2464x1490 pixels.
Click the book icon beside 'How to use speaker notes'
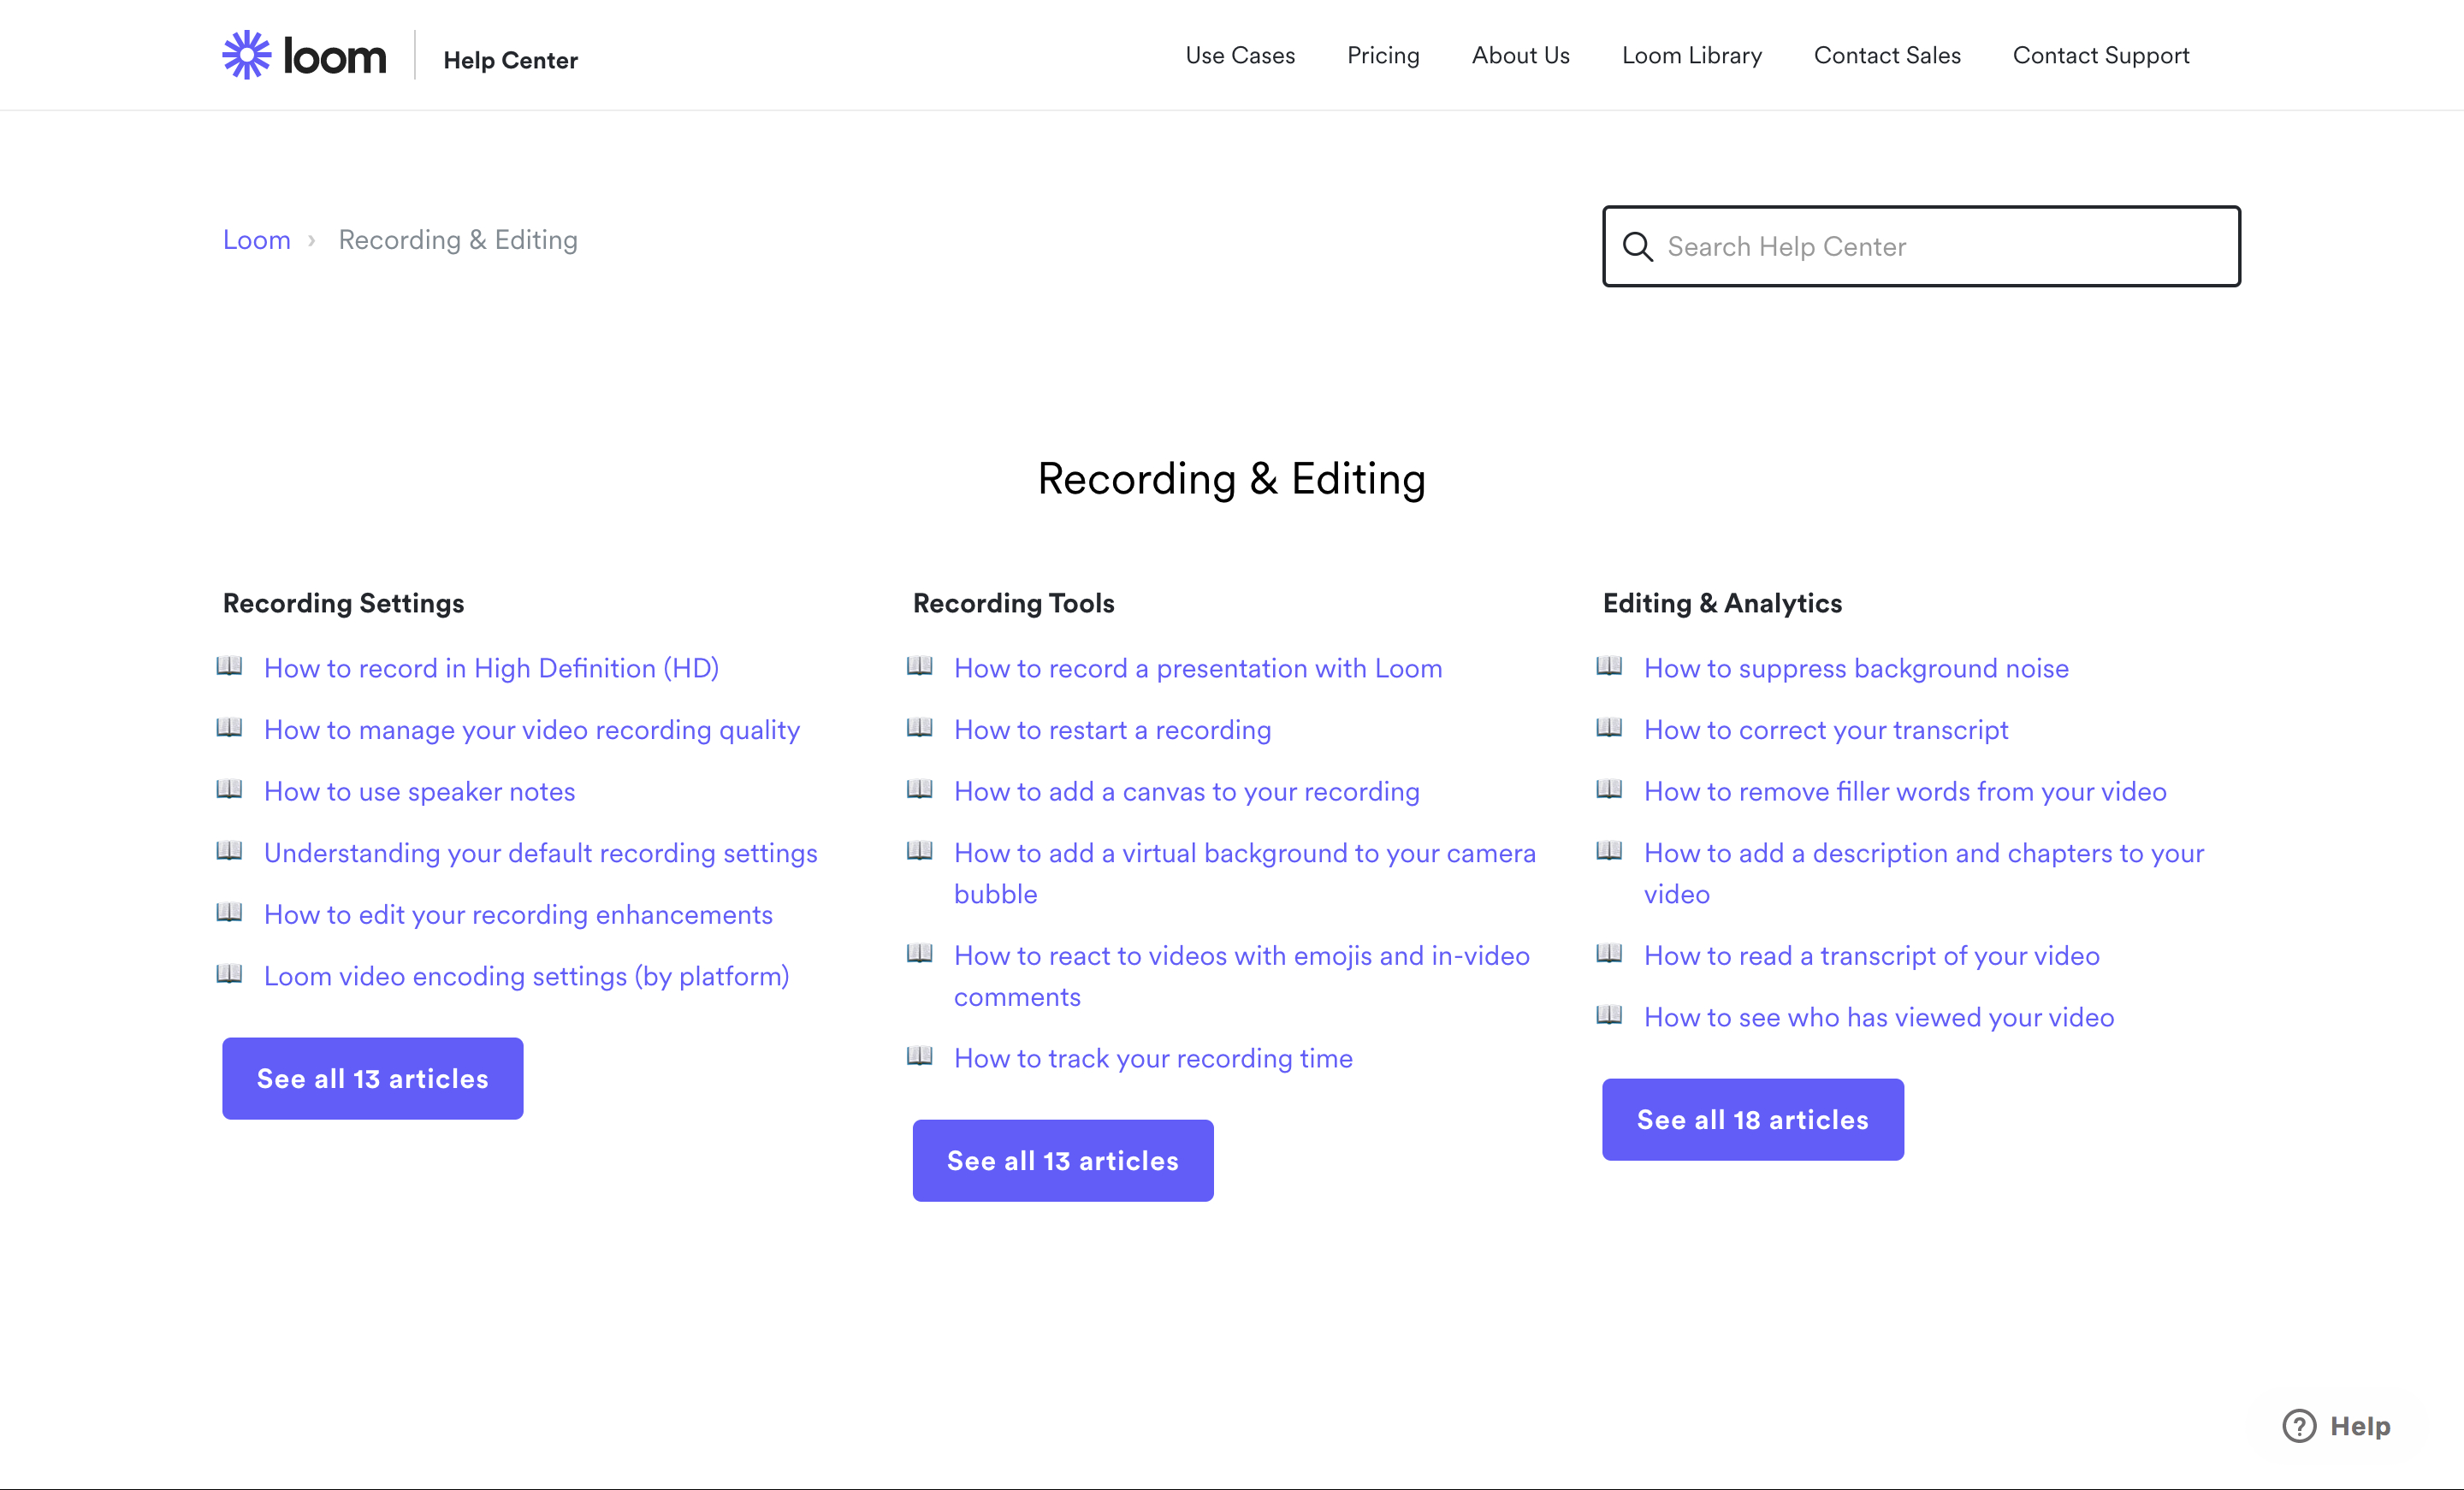pos(229,789)
